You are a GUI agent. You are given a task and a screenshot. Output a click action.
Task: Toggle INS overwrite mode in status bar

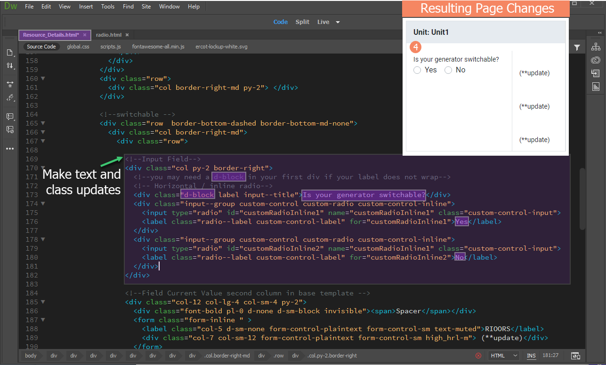531,356
